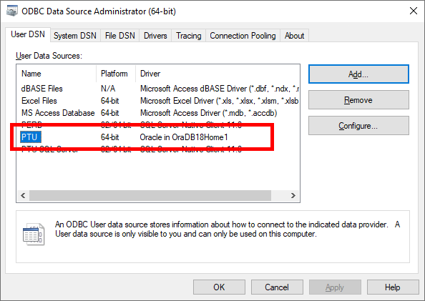Click the data source info icon

point(34,234)
